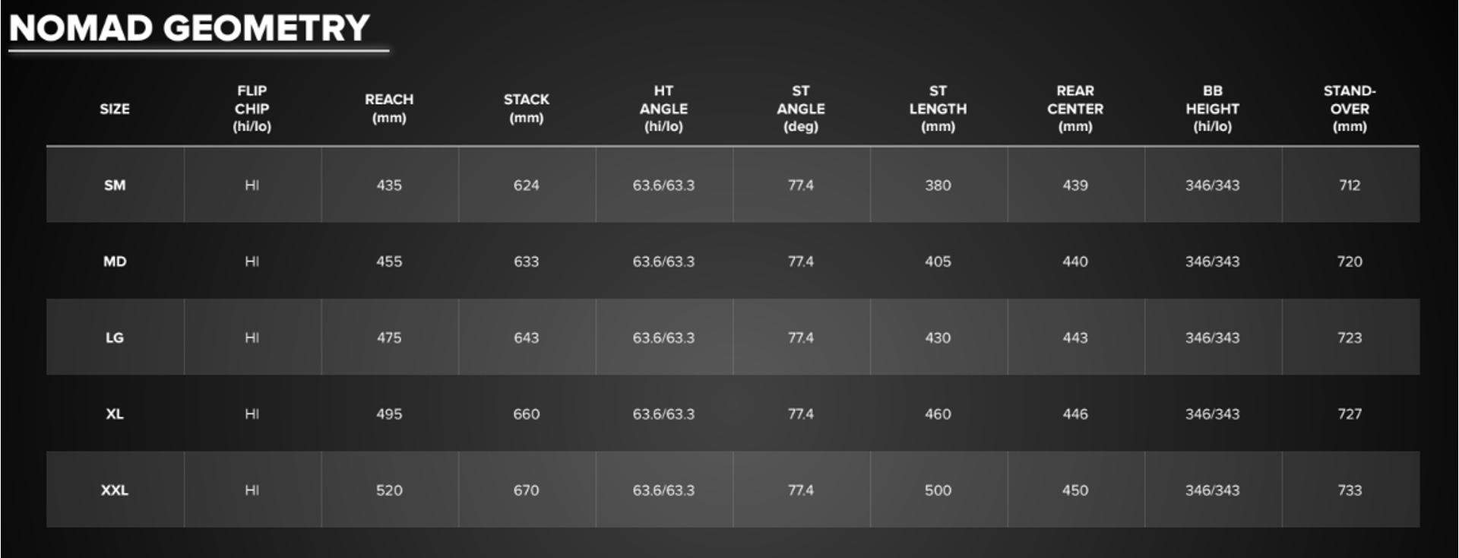Click the HT ANGLE column header
The image size is (1459, 558).
[x=663, y=109]
